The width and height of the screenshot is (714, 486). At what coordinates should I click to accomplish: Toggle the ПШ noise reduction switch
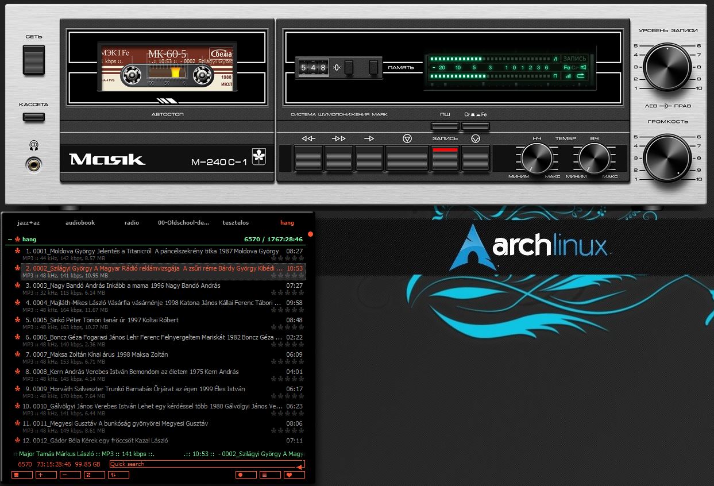pos(445,126)
